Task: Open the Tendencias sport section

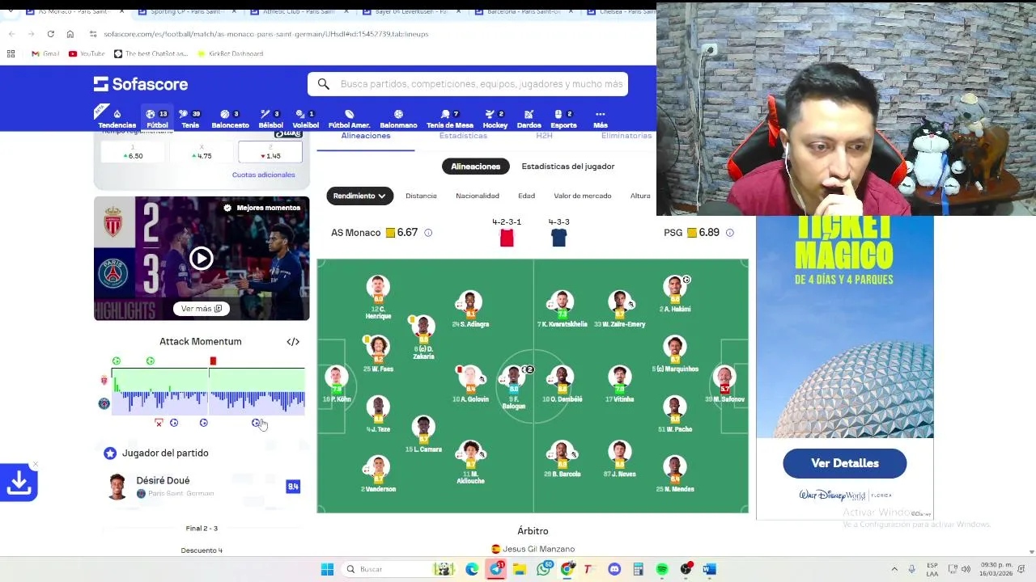Action: tap(117, 119)
